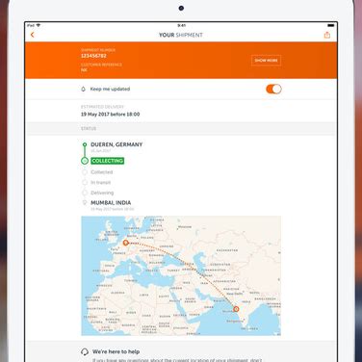Click the green origin dot next to Dueren
The width and height of the screenshot is (362, 362).
pyautogui.click(x=85, y=144)
